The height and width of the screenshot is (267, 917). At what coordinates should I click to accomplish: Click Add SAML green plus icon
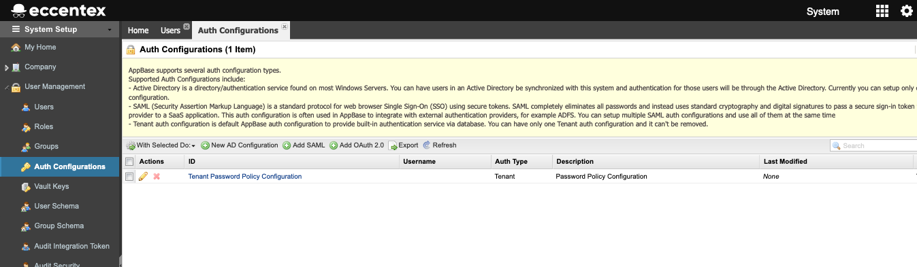(x=287, y=145)
